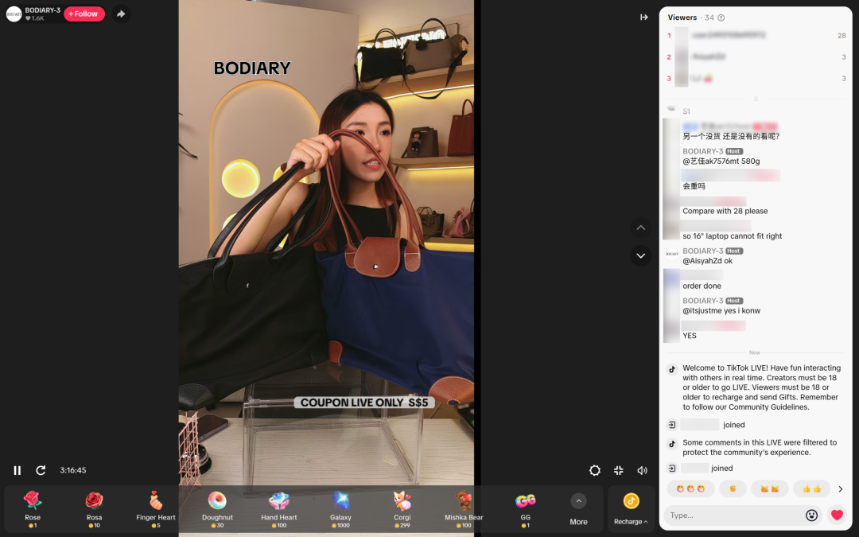Select the rank 2 top viewer
The height and width of the screenshot is (537, 859).
click(756, 56)
